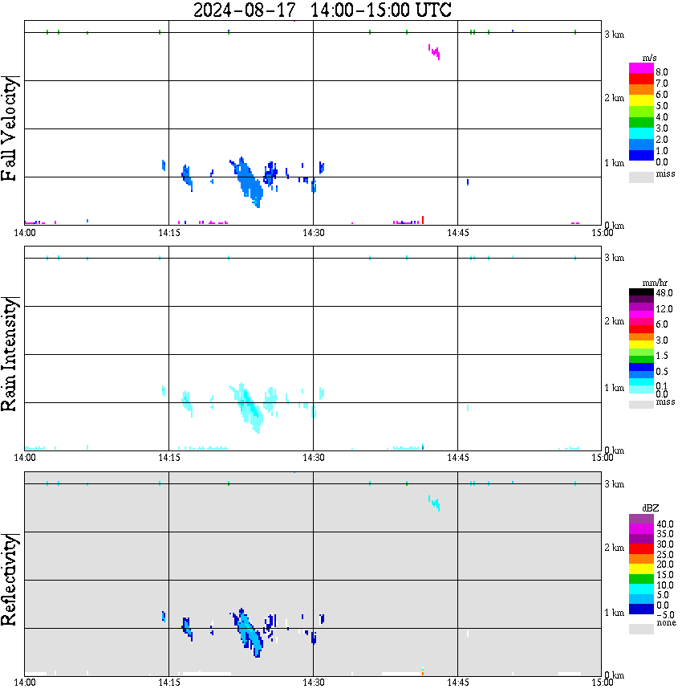682x697 pixels.
Task: Select the purple 12.0 mm/hr rain swatch
Action: click(641, 308)
